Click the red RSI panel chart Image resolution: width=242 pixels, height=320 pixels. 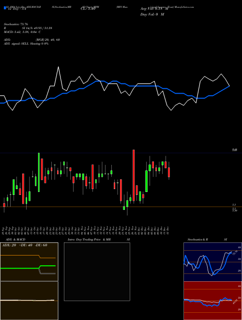click(212, 301)
